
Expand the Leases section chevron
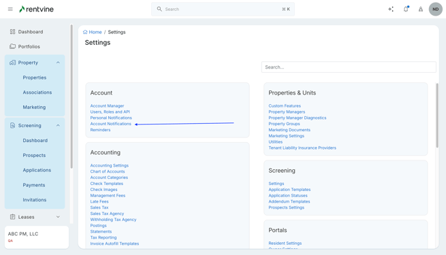(x=58, y=217)
